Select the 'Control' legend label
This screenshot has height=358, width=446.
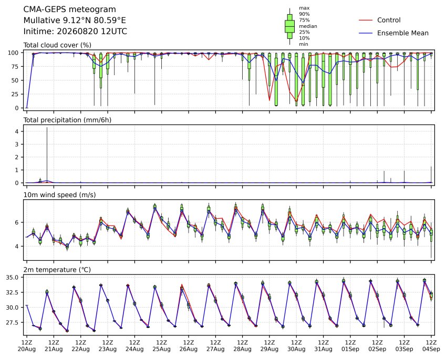coord(389,20)
